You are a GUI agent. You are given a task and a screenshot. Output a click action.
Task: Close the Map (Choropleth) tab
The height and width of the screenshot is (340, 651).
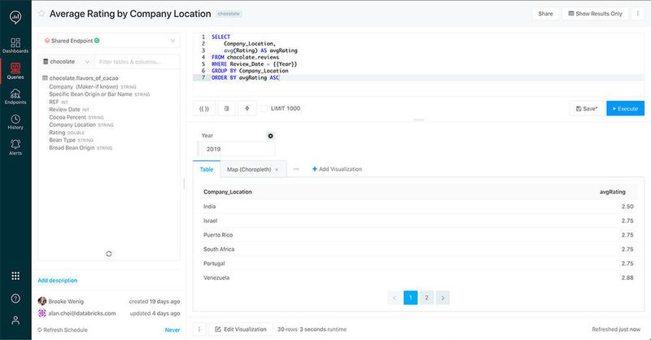pyautogui.click(x=277, y=169)
